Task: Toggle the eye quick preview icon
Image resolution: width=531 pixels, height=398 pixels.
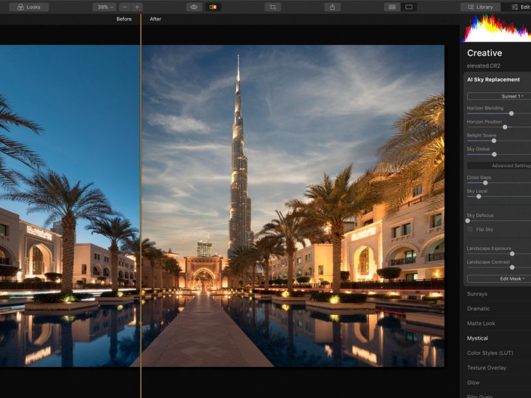Action: pyautogui.click(x=194, y=7)
